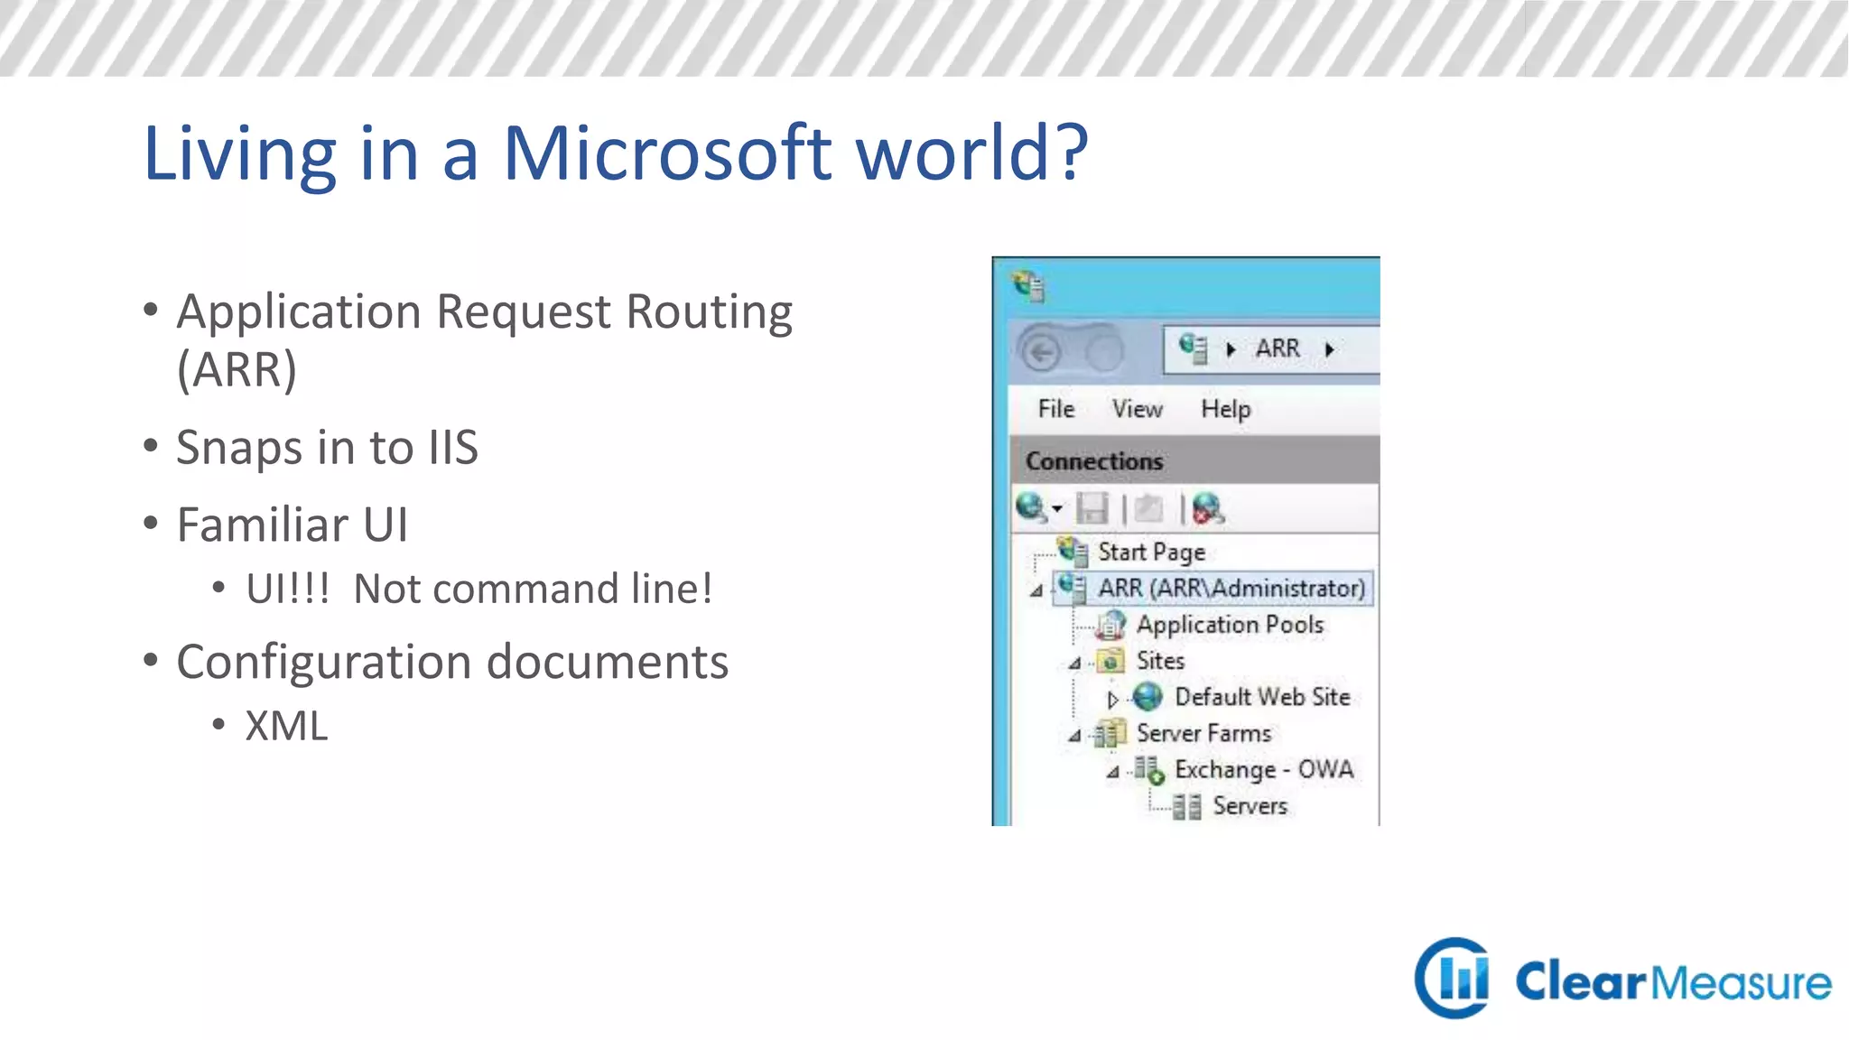The width and height of the screenshot is (1849, 1040).
Task: Select ARR (ARR\Administrator) server node
Action: 1231,588
